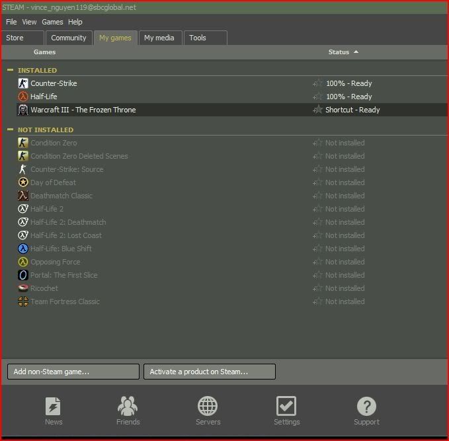The height and width of the screenshot is (441, 449).
Task: Click Add non-Steam game button
Action: [73, 372]
